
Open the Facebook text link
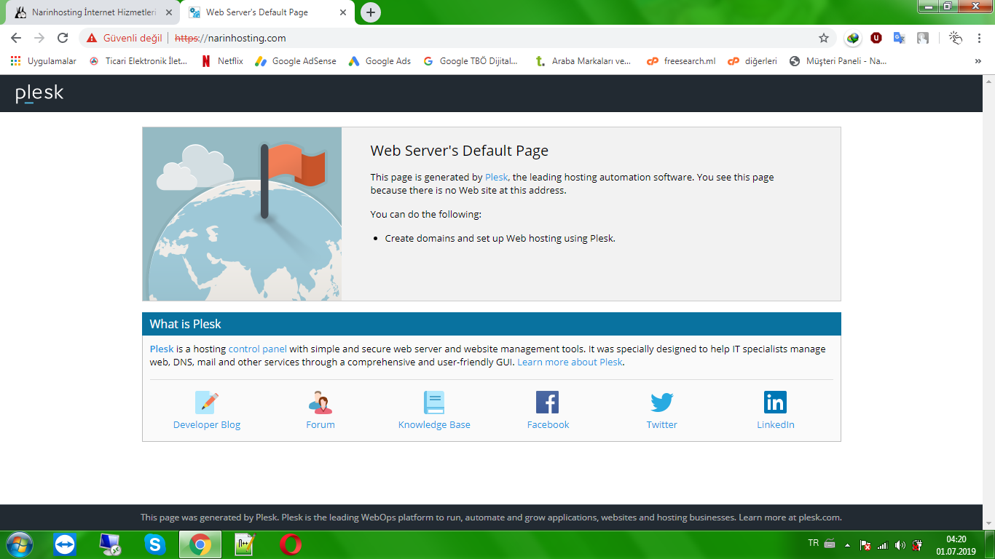pyautogui.click(x=548, y=424)
